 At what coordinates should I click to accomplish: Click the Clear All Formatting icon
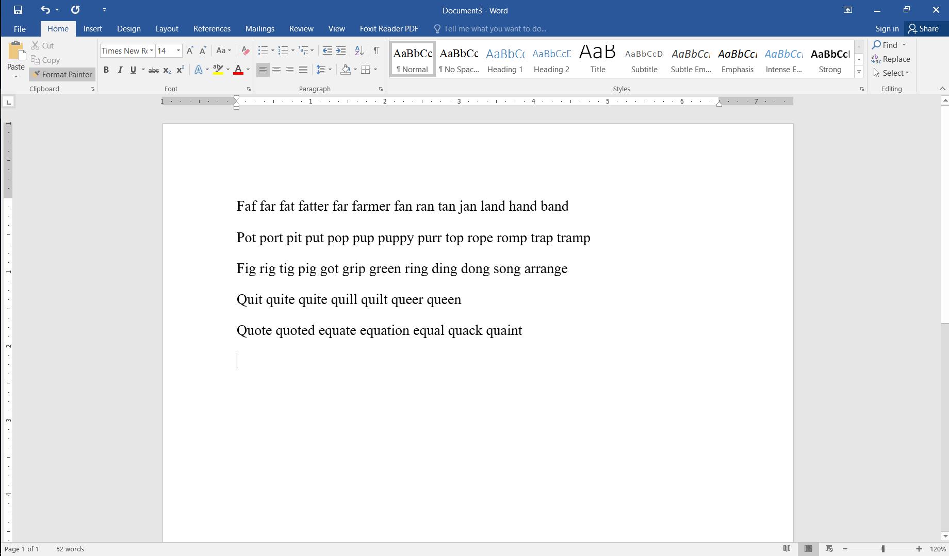246,50
